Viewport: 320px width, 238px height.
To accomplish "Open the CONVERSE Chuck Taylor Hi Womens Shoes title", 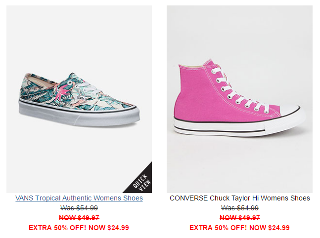I will (239, 198).
